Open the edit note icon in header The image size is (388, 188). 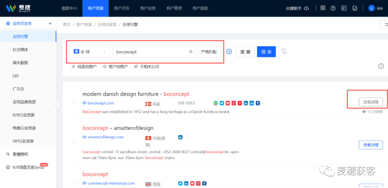pyautogui.click(x=355, y=8)
